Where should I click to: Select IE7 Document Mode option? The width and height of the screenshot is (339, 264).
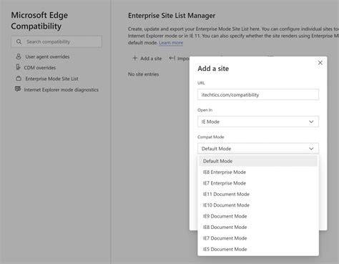pos(258,238)
